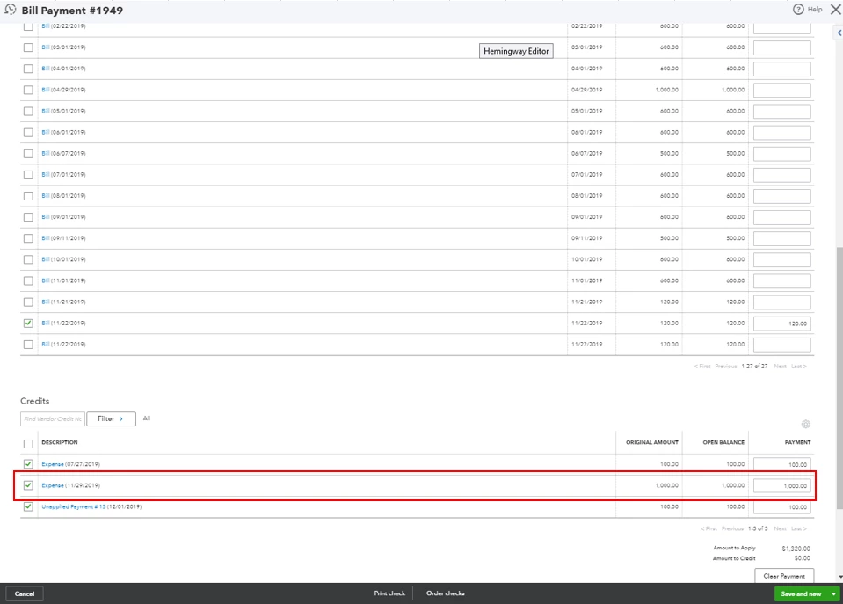Viewport: 843px width, 604px height.
Task: Click the Payment column header in Credits
Action: click(x=797, y=442)
